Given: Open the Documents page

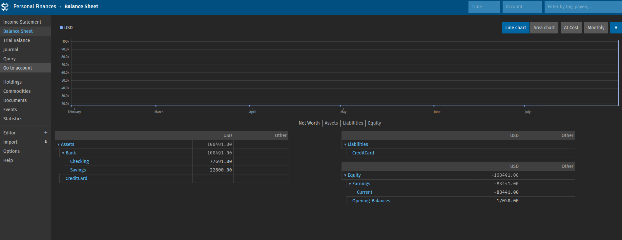Looking at the screenshot, I should click(x=25, y=100).
